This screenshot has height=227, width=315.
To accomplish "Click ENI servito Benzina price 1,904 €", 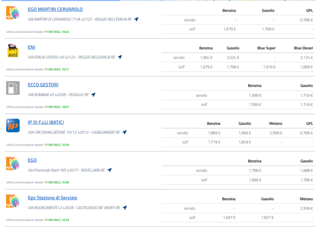I will 206,57.
